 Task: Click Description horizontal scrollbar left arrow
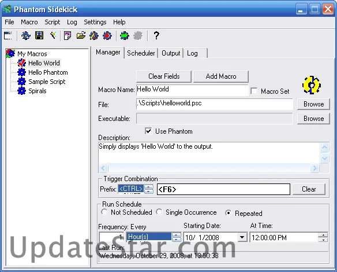coord(103,168)
